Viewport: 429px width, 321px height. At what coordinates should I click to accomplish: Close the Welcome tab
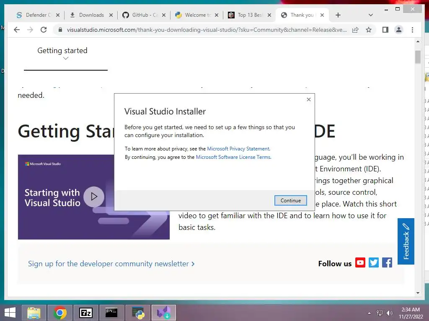click(217, 15)
